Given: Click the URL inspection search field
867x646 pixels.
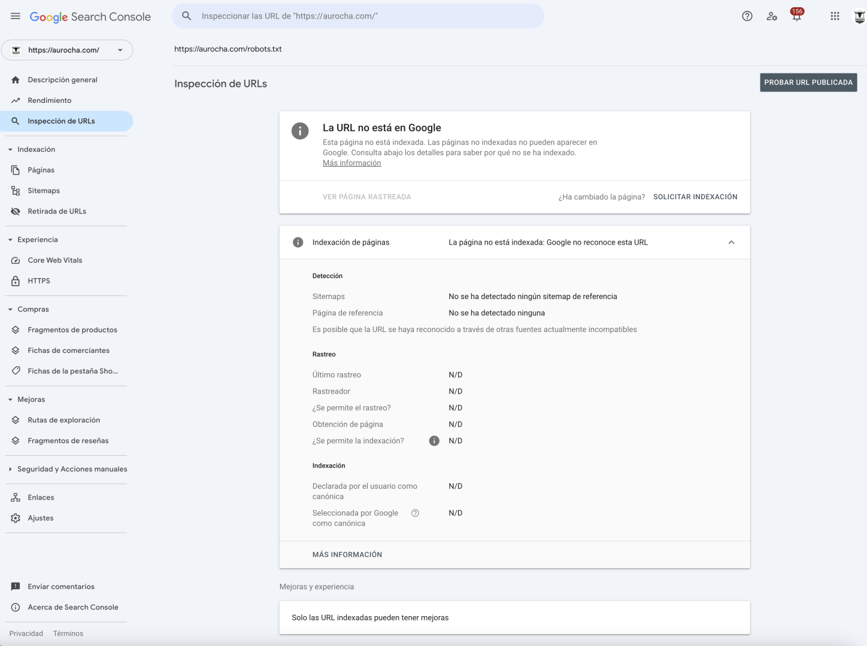Looking at the screenshot, I should tap(358, 16).
